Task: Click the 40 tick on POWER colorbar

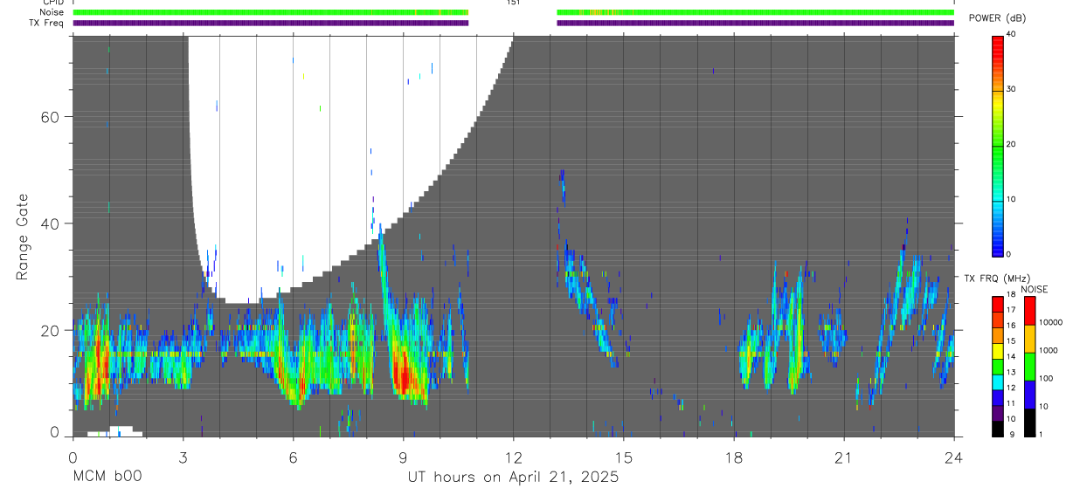Action: (1013, 33)
